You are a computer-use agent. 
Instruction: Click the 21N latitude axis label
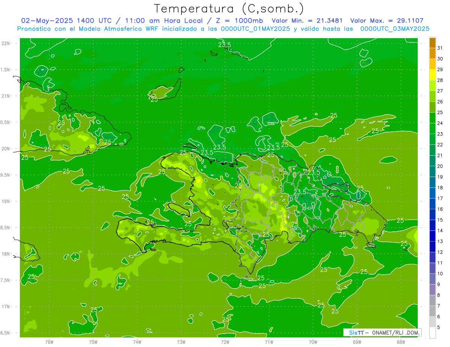[x=6, y=96]
